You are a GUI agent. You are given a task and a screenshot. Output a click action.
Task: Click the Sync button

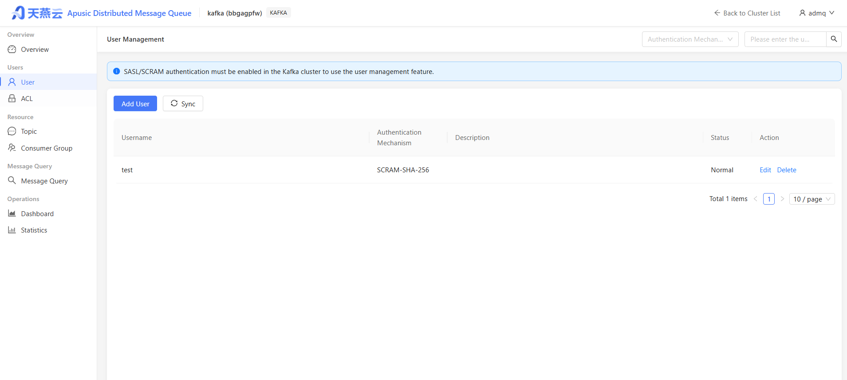[183, 104]
